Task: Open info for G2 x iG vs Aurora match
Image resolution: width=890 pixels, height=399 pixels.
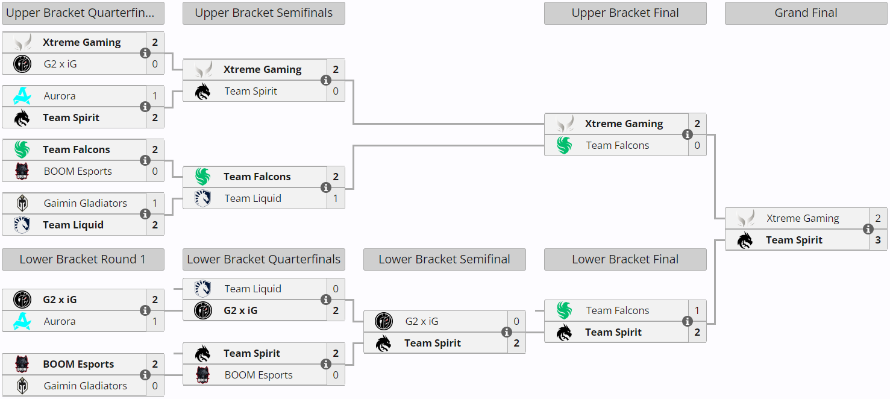Action: 145,310
